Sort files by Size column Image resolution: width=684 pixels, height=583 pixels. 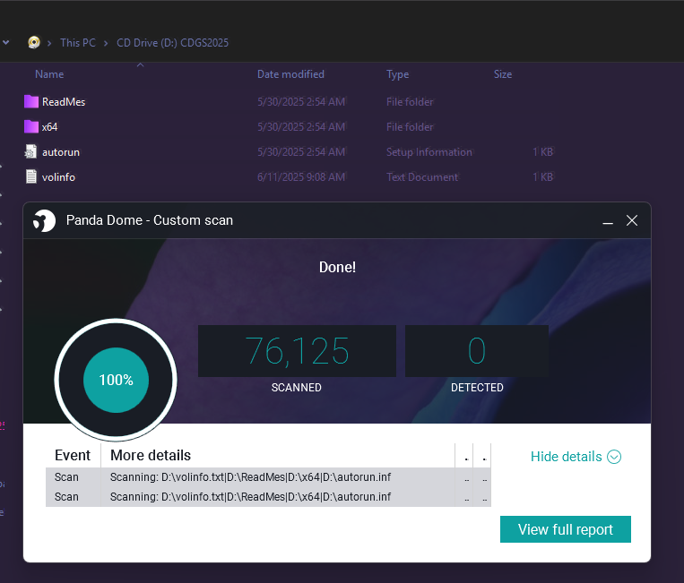pyautogui.click(x=503, y=74)
